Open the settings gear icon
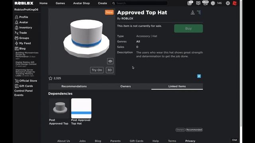Viewport: 255px width, 143px height. click(x=228, y=3)
